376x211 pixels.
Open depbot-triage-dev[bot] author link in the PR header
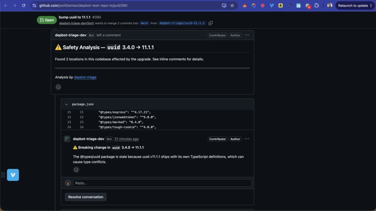[x=77, y=23]
